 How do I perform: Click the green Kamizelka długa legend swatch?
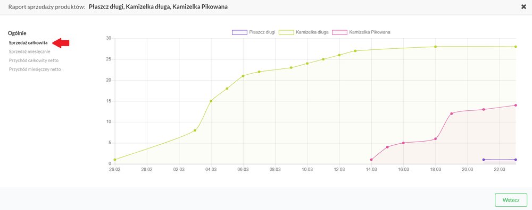click(x=286, y=32)
